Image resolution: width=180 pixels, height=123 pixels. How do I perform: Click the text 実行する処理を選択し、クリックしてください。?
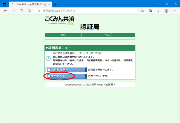(78, 53)
